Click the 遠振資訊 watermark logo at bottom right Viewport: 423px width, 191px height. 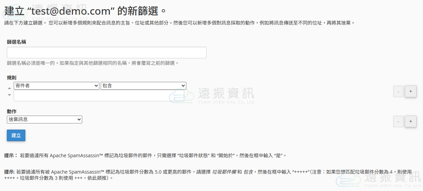click(392, 179)
